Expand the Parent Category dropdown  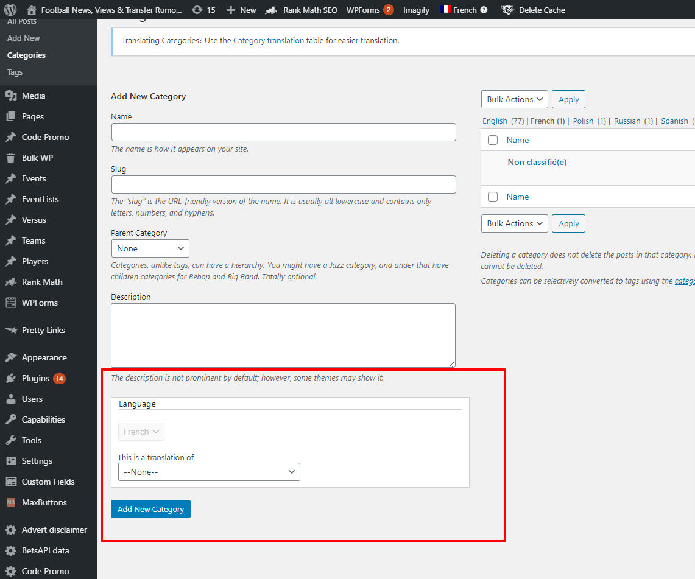click(150, 248)
